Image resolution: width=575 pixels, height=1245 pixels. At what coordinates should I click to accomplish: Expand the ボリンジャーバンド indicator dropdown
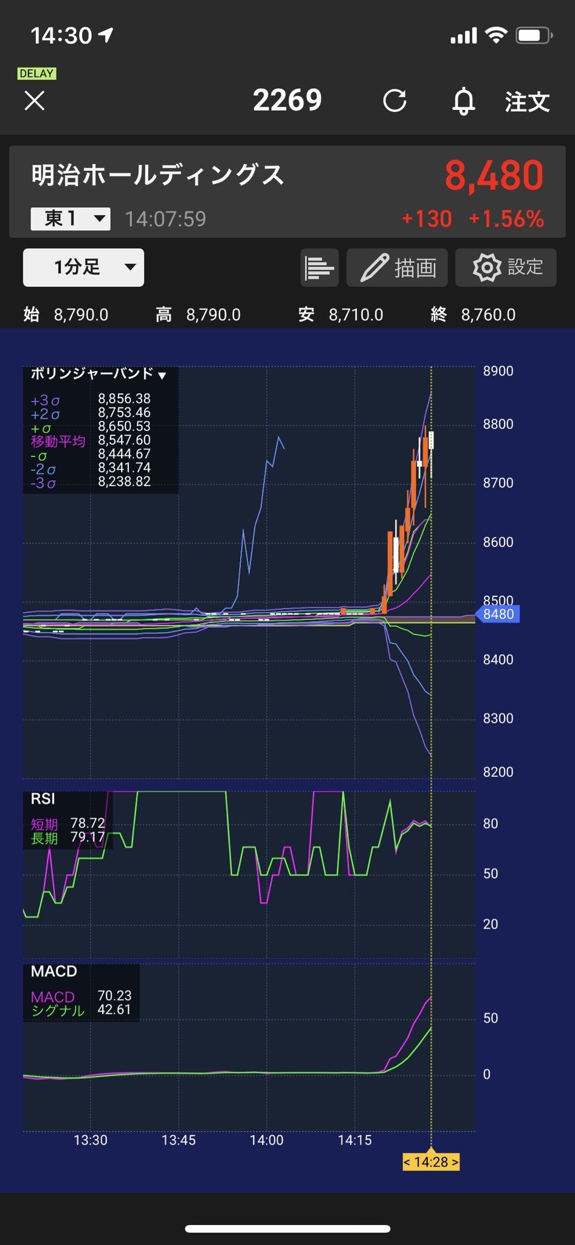(98, 374)
